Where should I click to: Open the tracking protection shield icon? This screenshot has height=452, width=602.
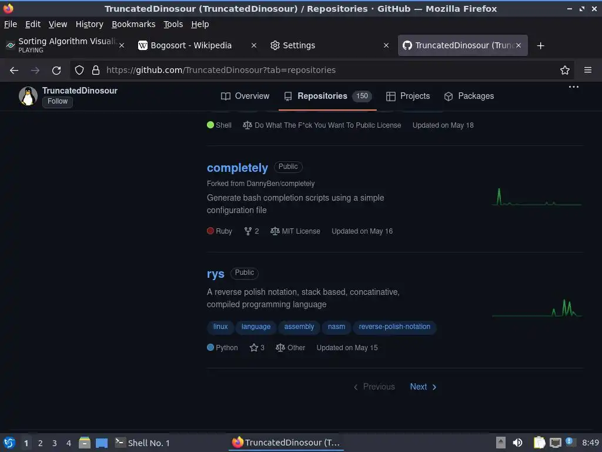coord(79,71)
